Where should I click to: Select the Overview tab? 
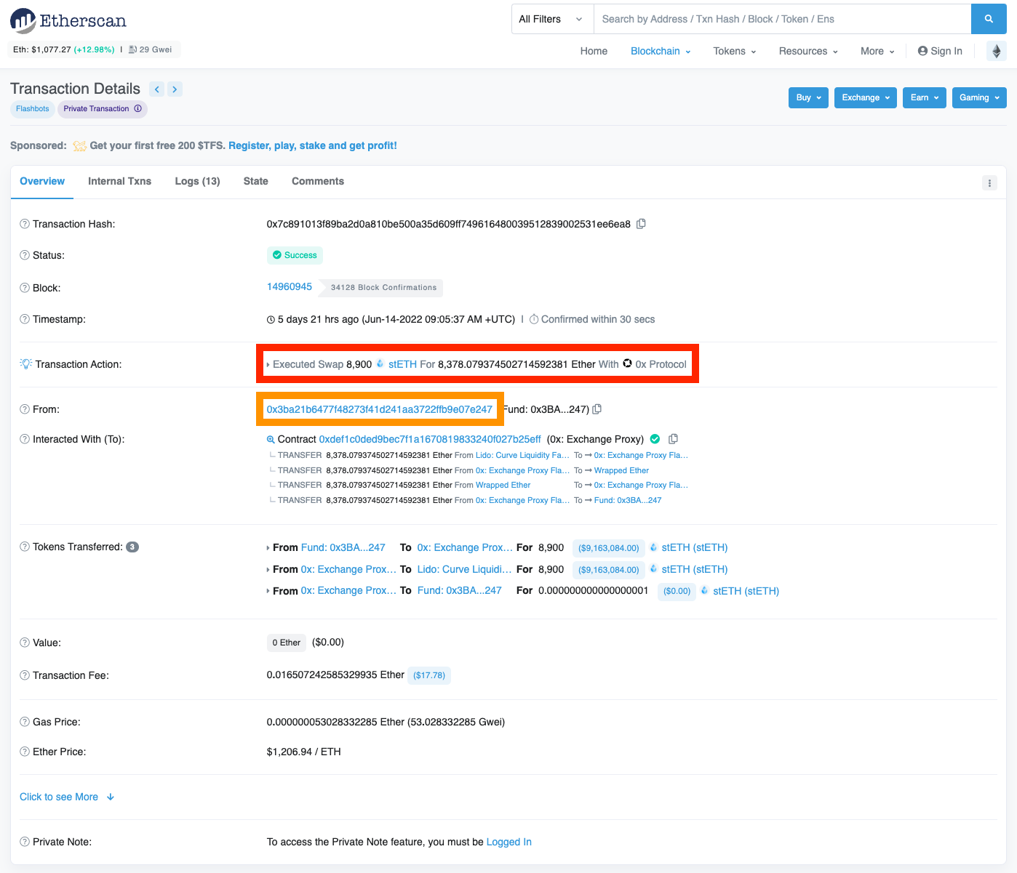[x=42, y=181]
